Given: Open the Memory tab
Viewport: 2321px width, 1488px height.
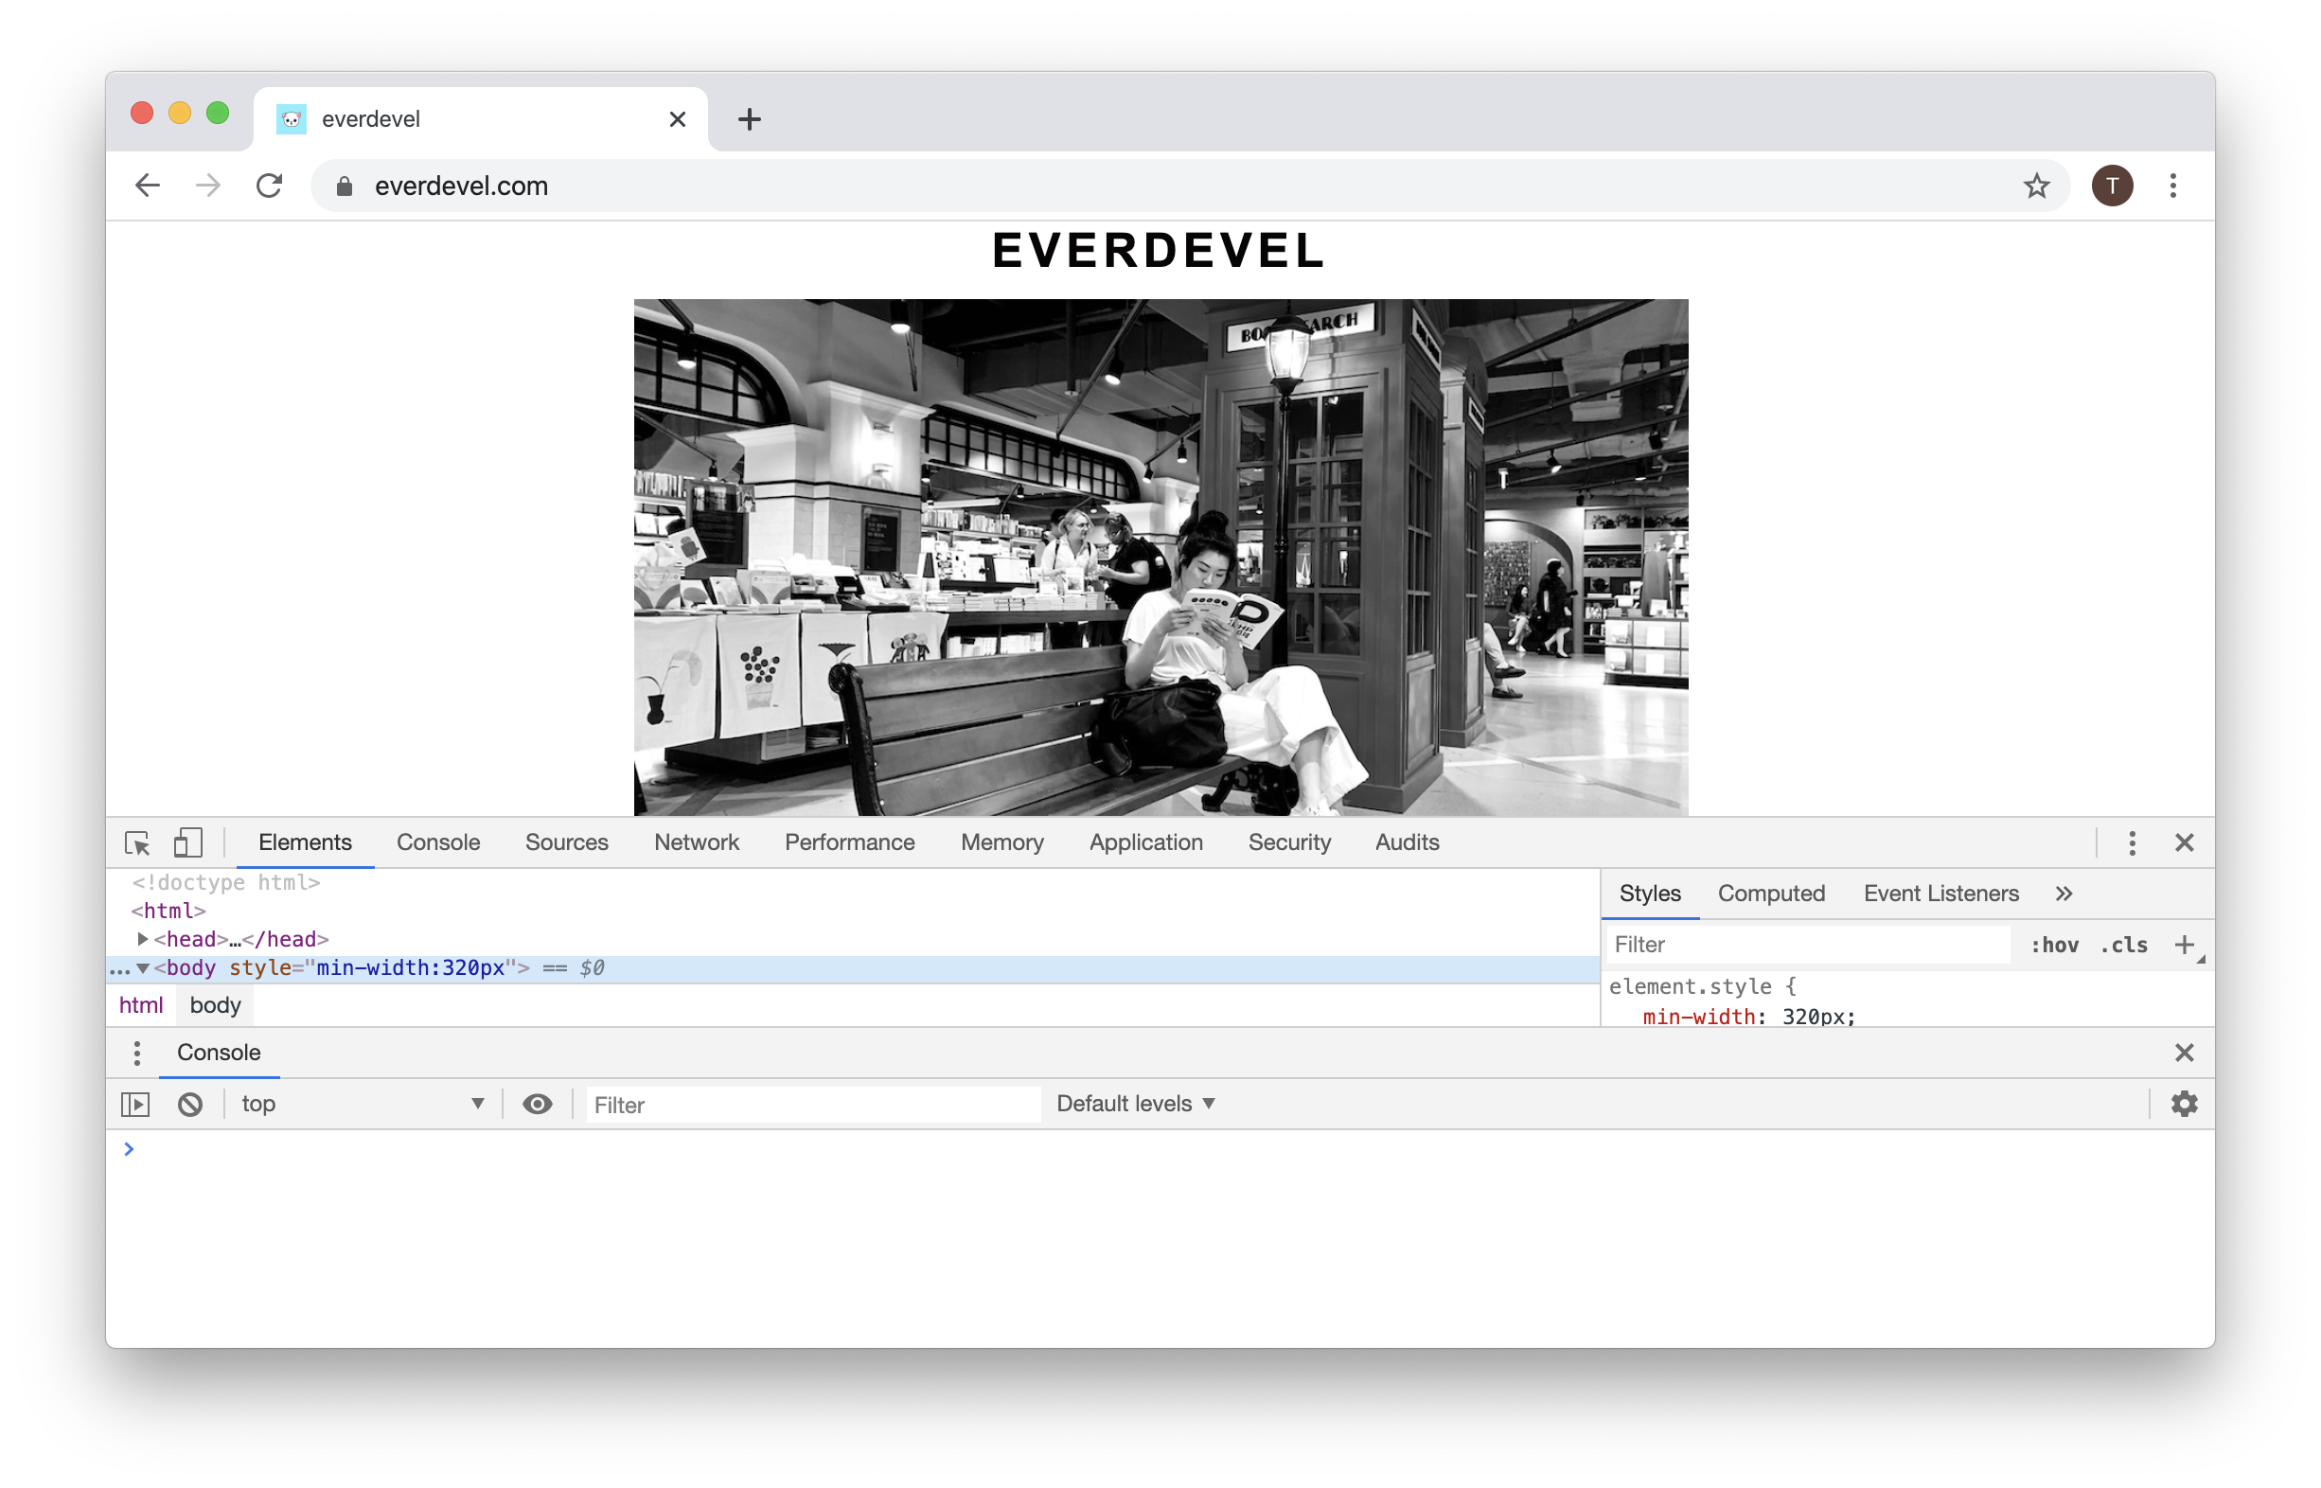Looking at the screenshot, I should point(1002,842).
